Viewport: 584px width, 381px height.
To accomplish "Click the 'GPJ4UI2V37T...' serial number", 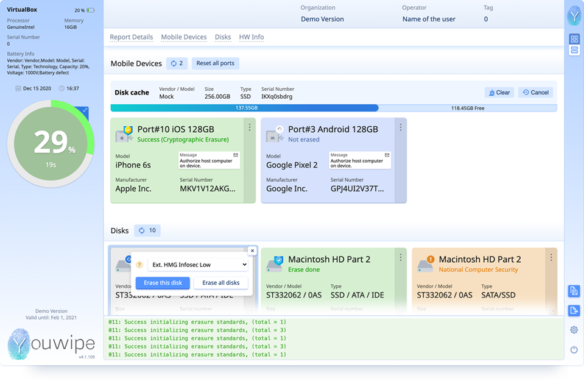I will [357, 188].
